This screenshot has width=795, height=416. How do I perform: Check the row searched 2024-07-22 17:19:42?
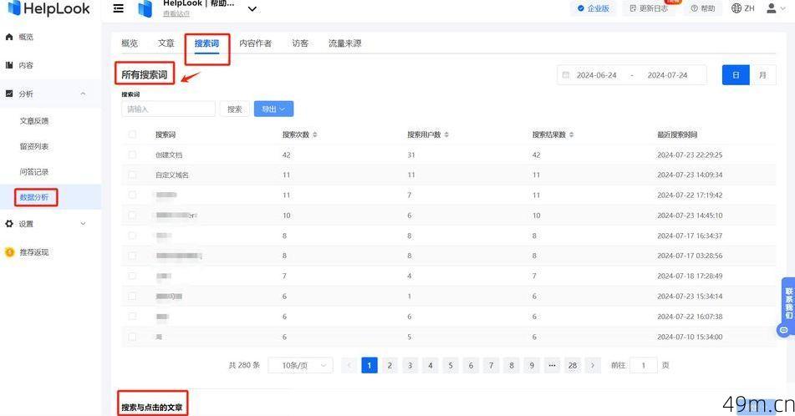[132, 195]
